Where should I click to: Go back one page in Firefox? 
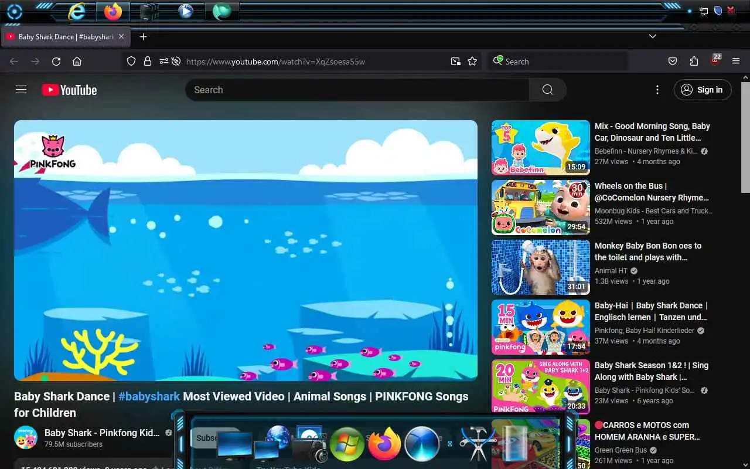pyautogui.click(x=14, y=61)
